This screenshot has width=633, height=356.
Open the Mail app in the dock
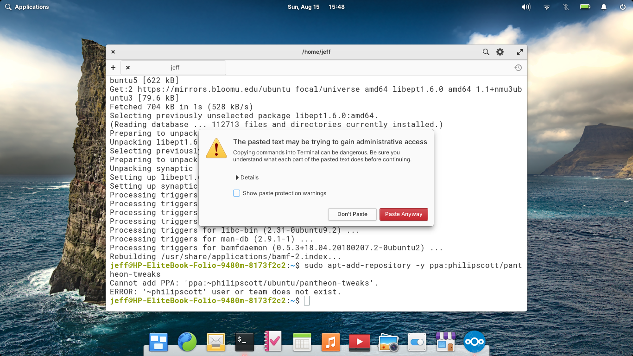[216, 342]
